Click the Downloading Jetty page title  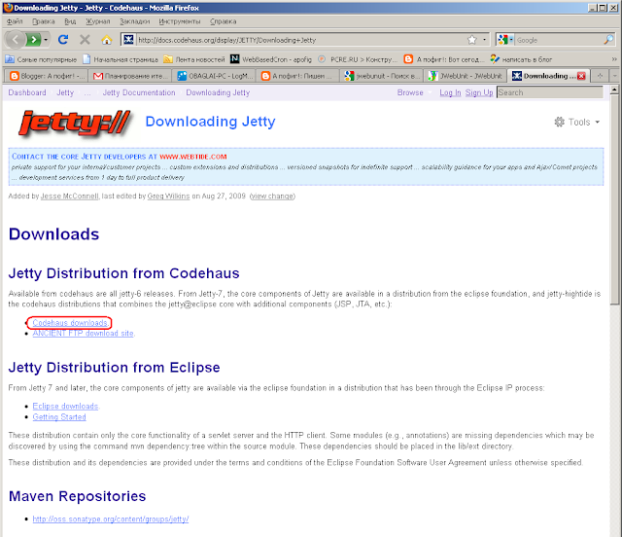[210, 122]
